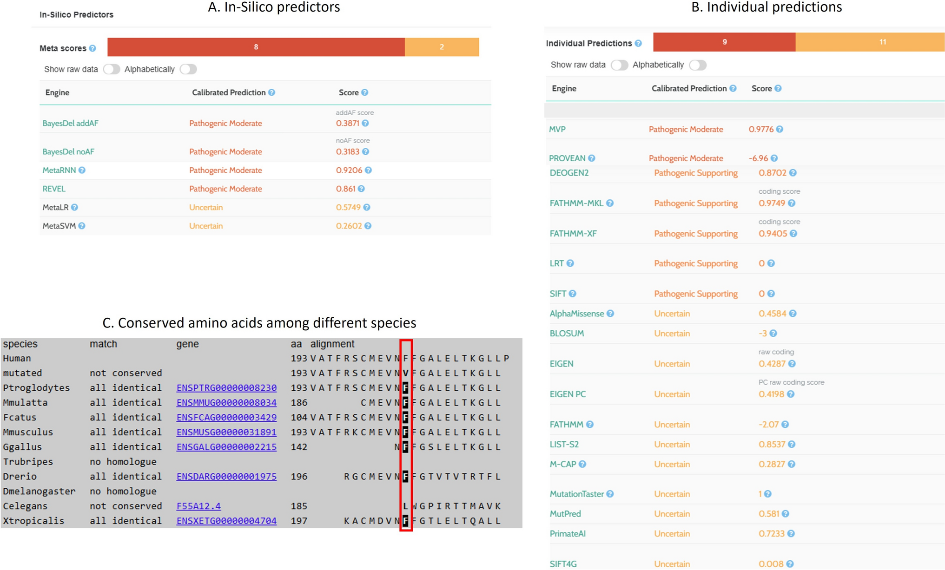Open ENSPTRG00000008230 gene link
This screenshot has height=570, width=945.
[x=226, y=388]
